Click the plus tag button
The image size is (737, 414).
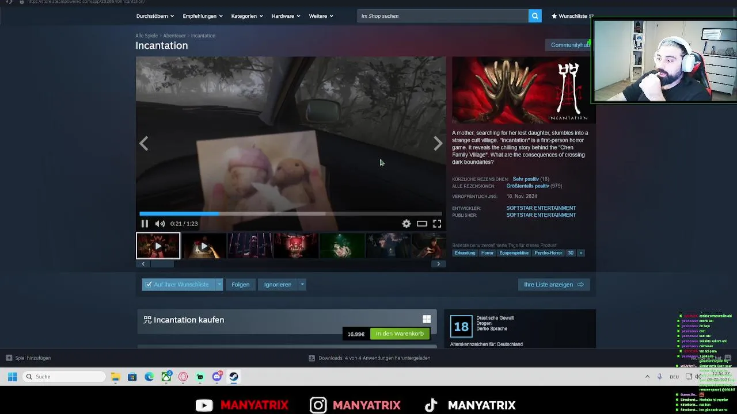point(580,253)
